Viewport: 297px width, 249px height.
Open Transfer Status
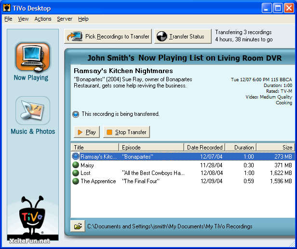[183, 36]
